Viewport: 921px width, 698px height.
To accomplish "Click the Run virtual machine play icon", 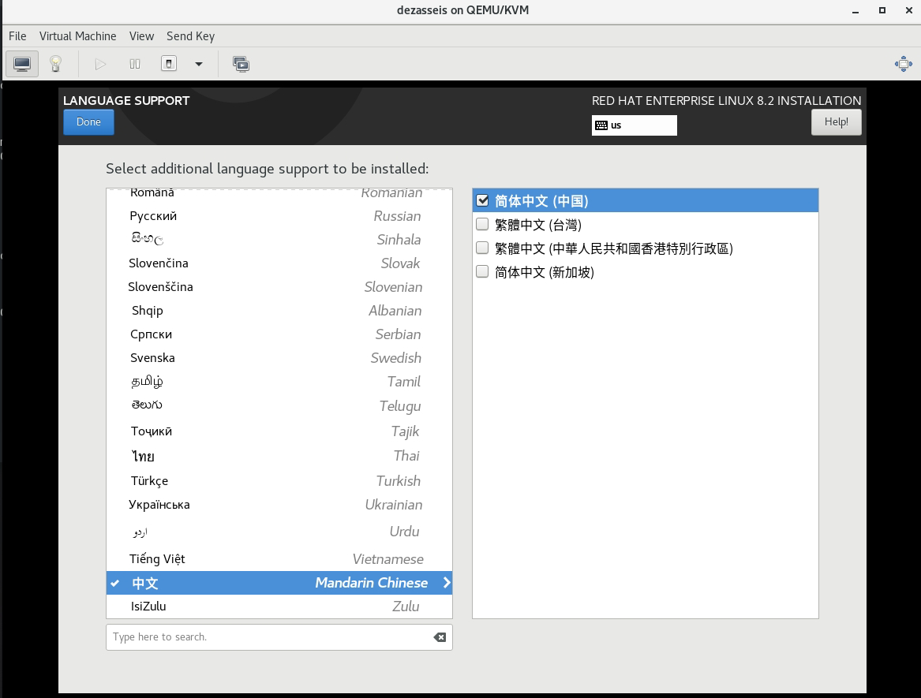I will click(x=100, y=64).
